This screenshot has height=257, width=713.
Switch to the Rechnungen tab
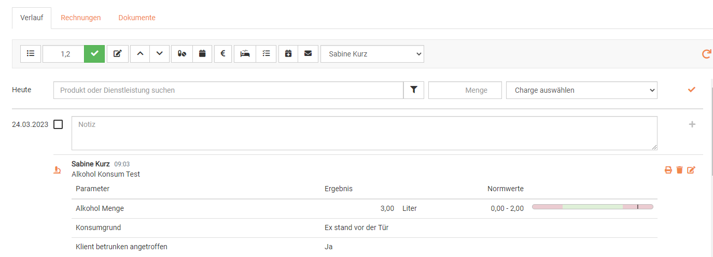[80, 18]
